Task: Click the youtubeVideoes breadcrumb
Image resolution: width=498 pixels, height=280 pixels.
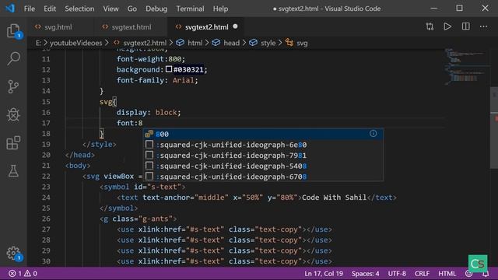Action: [76, 43]
